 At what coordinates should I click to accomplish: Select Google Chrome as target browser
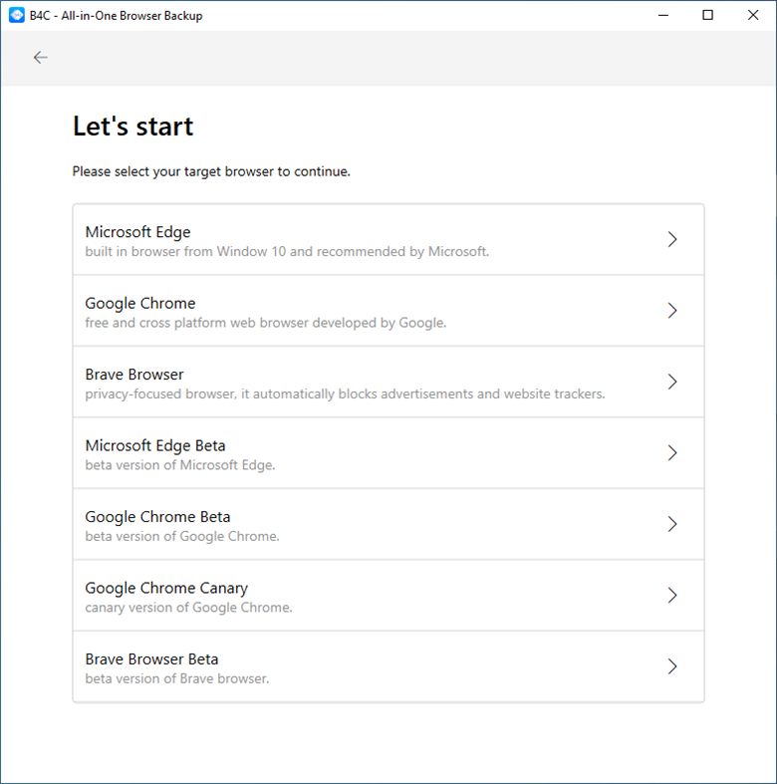click(388, 311)
